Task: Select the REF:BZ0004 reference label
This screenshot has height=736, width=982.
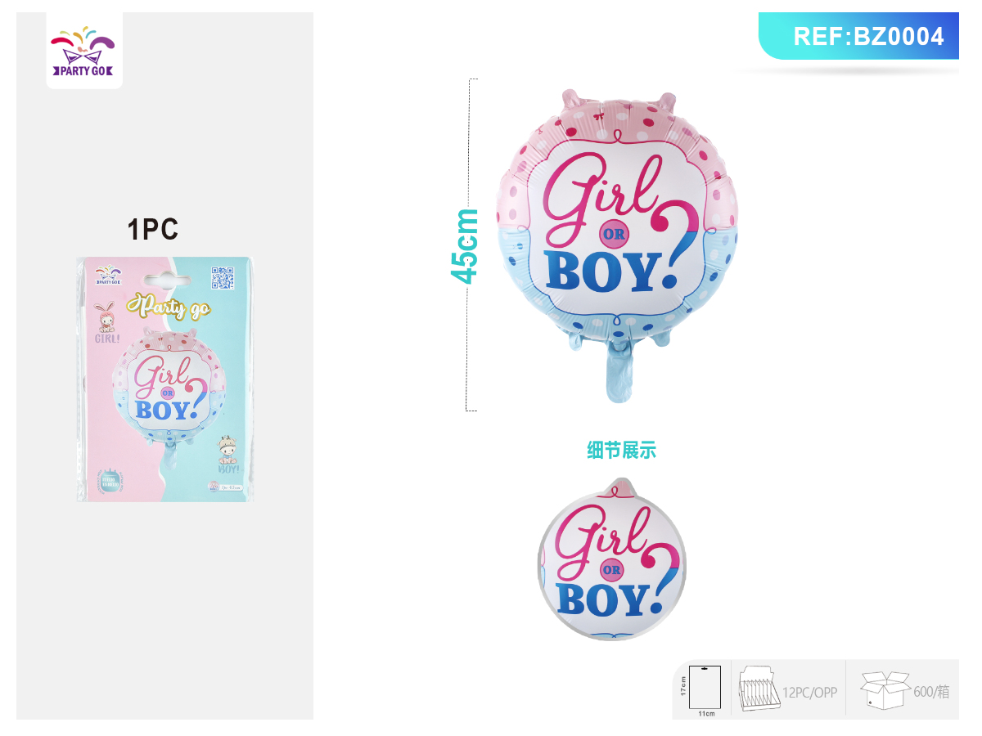Action: point(868,37)
